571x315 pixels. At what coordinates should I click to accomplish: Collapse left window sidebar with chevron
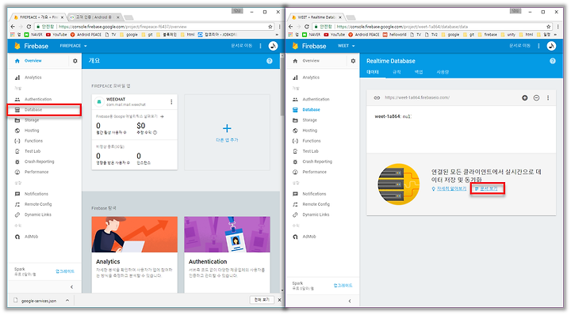coord(71,287)
